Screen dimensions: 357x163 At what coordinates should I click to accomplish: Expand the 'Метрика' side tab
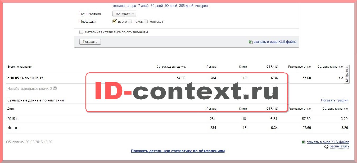pos(347,74)
